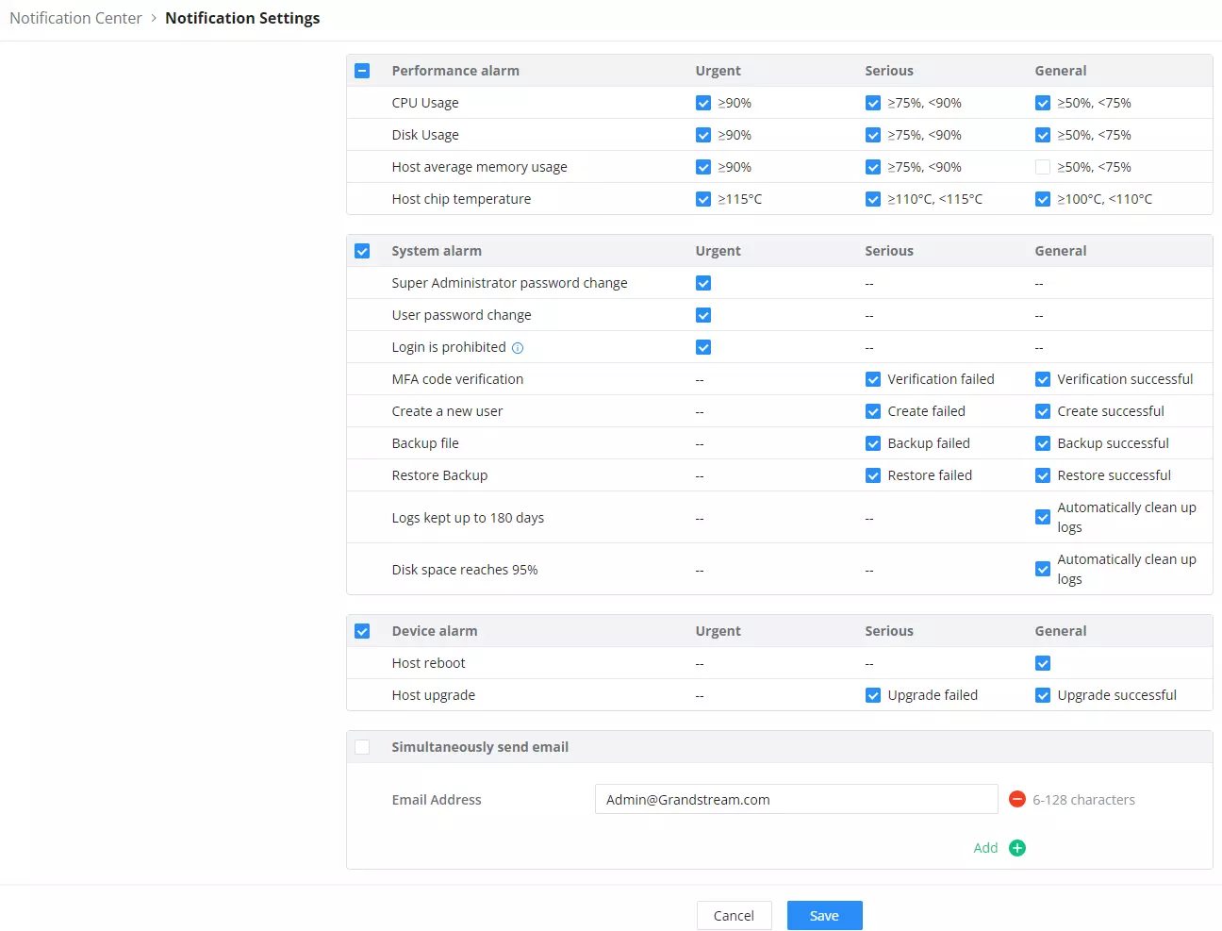Click the Simultaneously send email label
Screen dimensions: 1222x931
click(x=480, y=747)
